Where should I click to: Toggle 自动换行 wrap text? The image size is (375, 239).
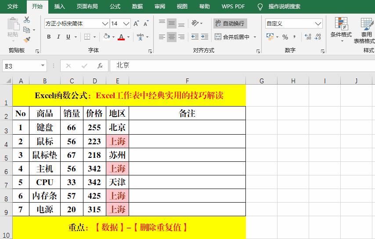[x=230, y=23]
